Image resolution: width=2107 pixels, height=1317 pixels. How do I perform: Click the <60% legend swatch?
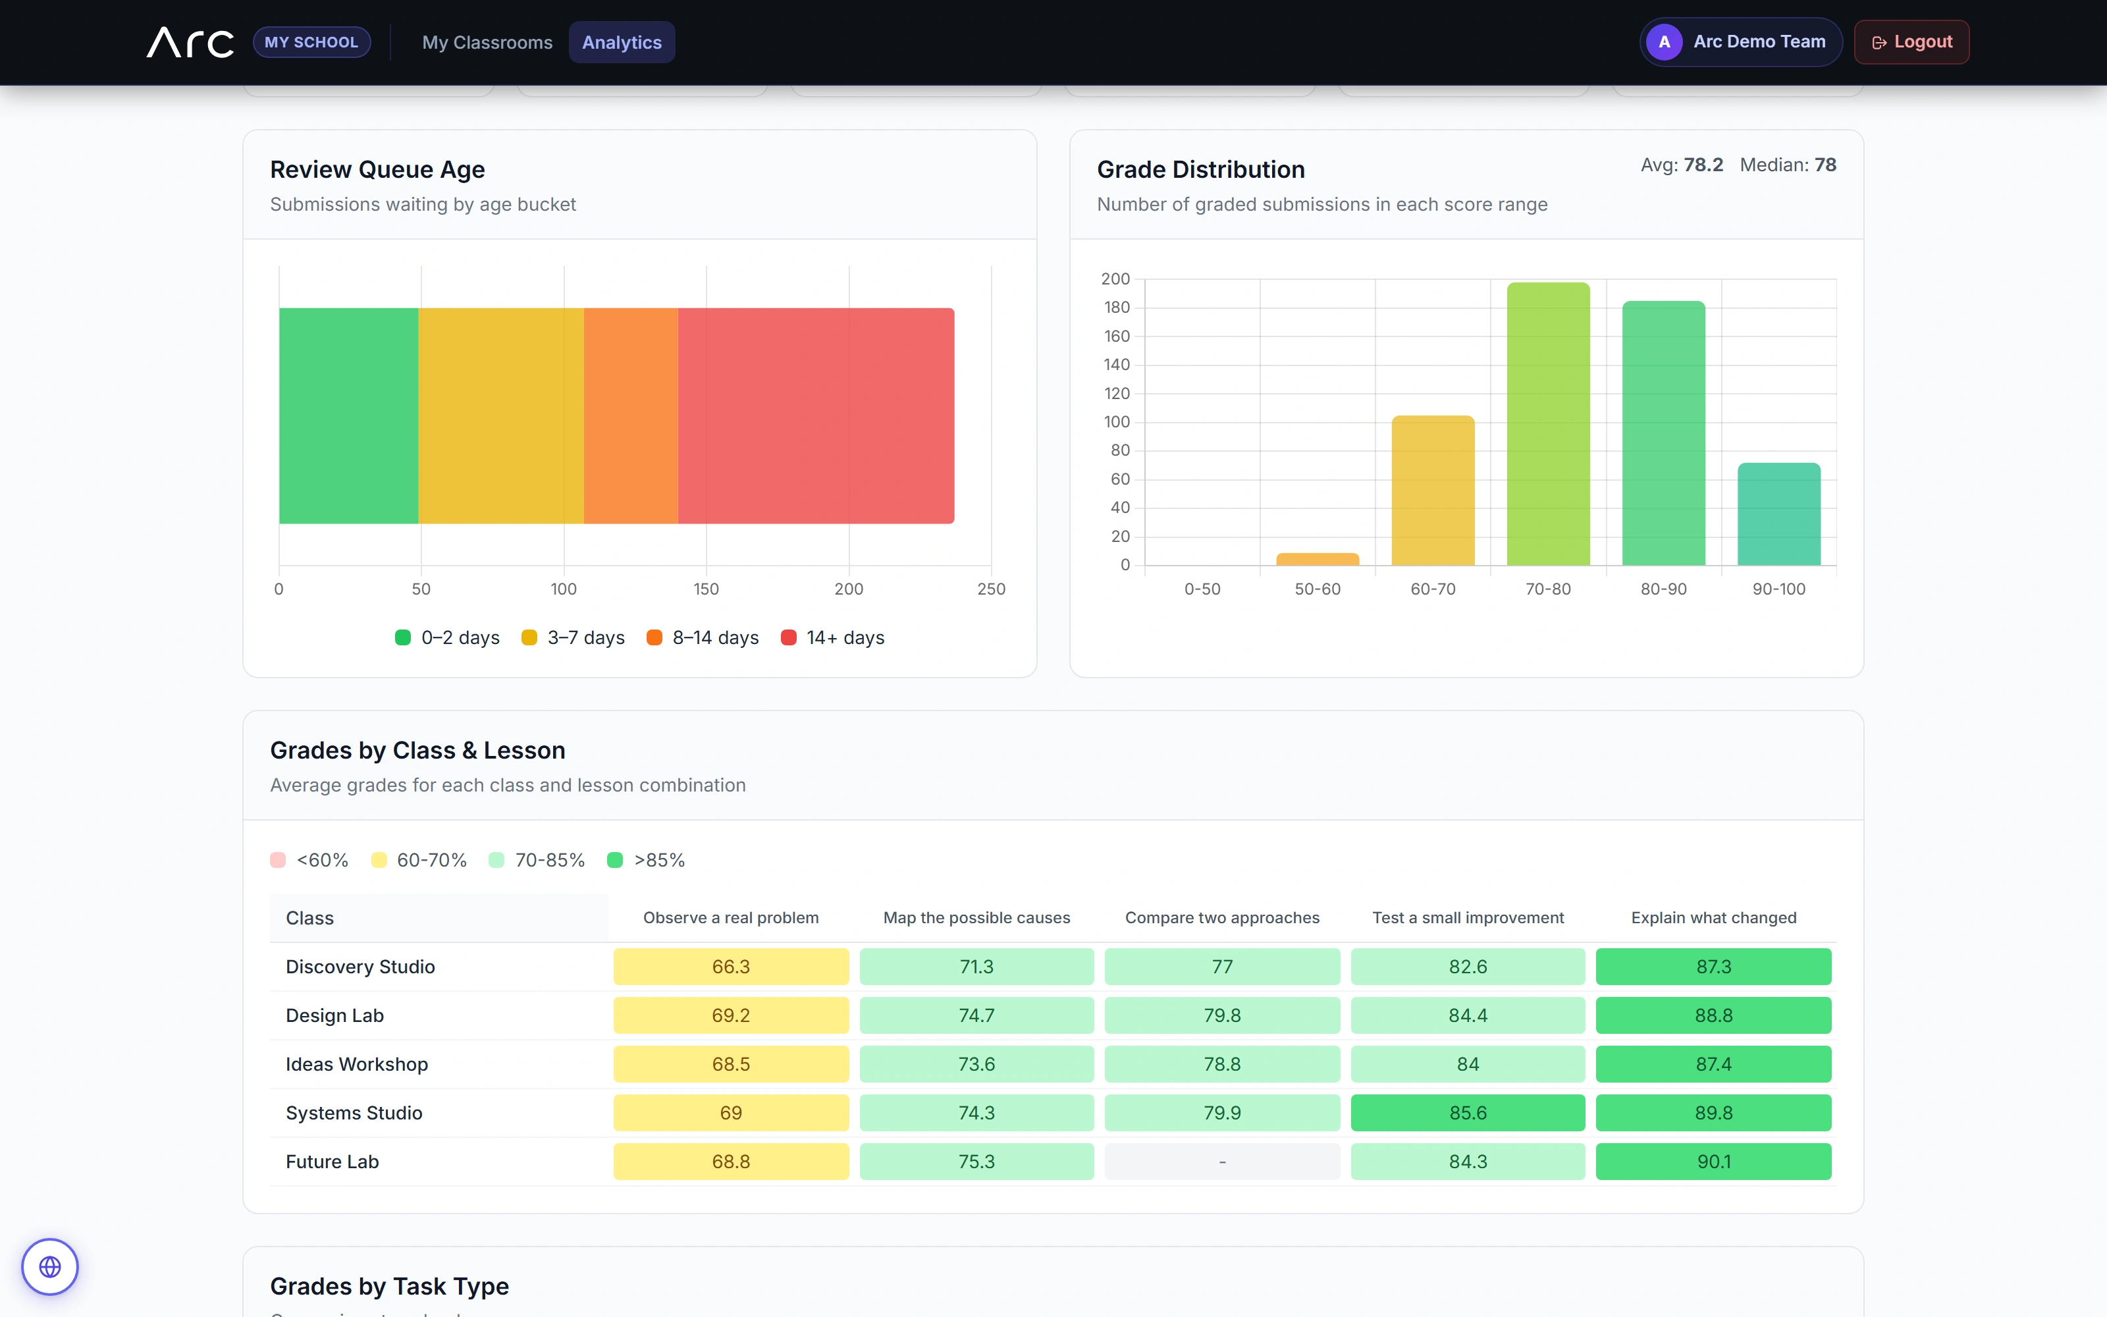pos(278,860)
